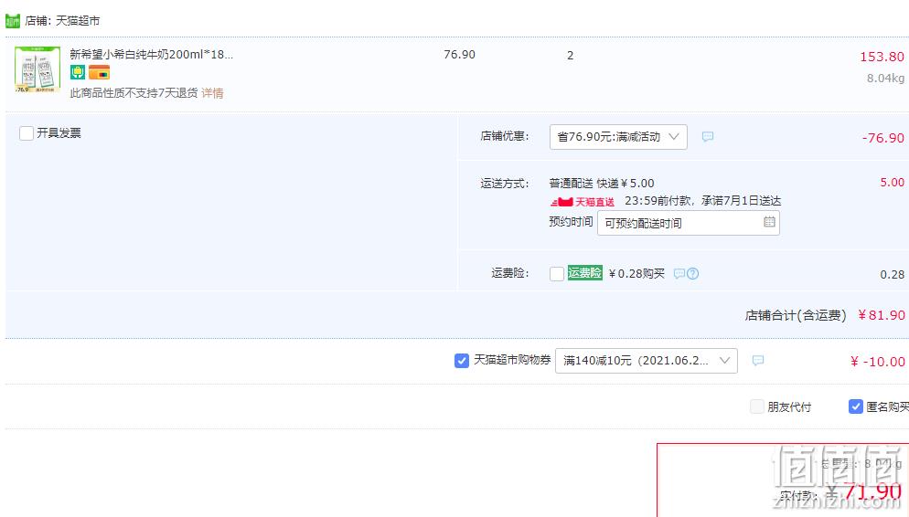This screenshot has height=517, width=909.
Task: Open the calendar icon in delivery time field
Action: pyautogui.click(x=769, y=222)
